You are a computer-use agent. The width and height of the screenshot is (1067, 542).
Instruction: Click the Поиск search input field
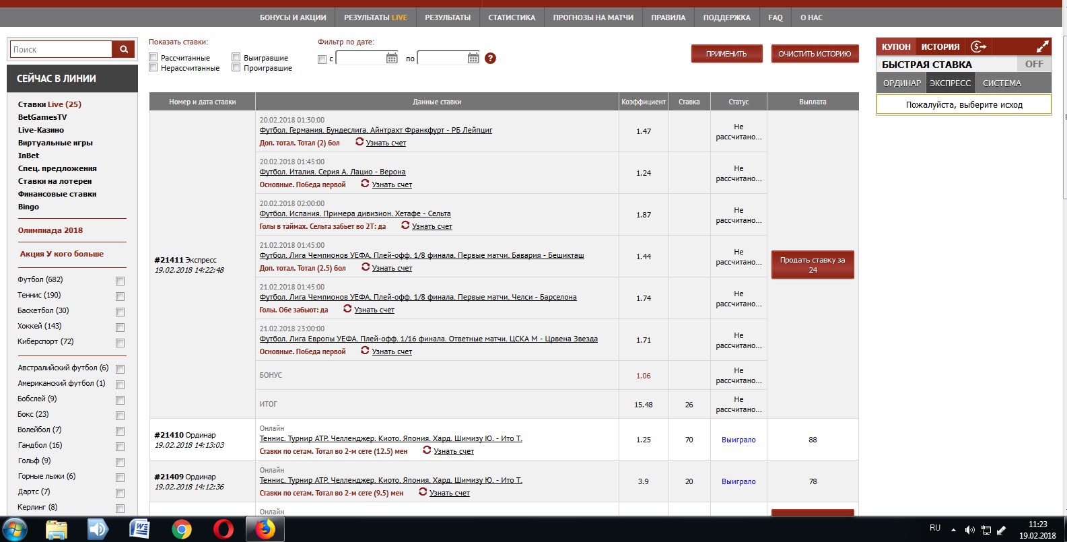[61, 49]
